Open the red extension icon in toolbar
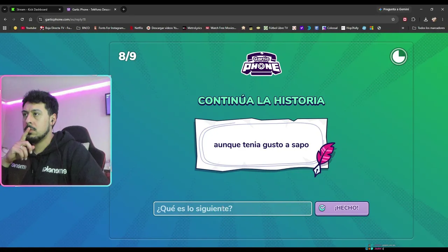Screen dimensions: 448x252 pos(405,19)
